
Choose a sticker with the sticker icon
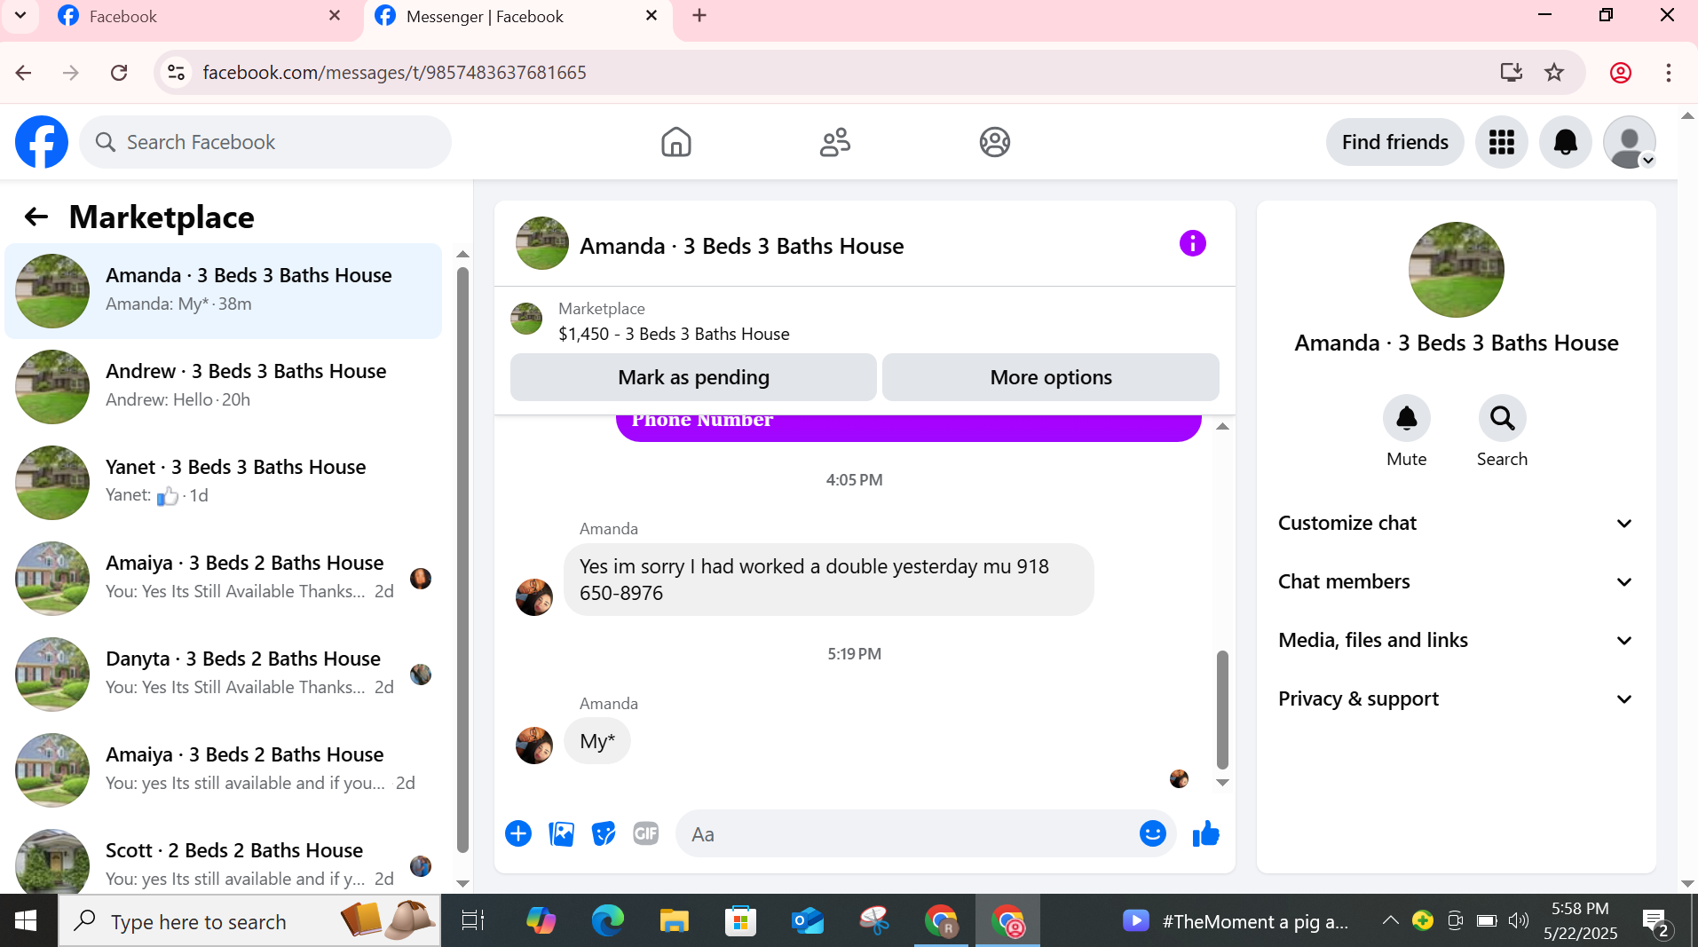[x=604, y=833]
